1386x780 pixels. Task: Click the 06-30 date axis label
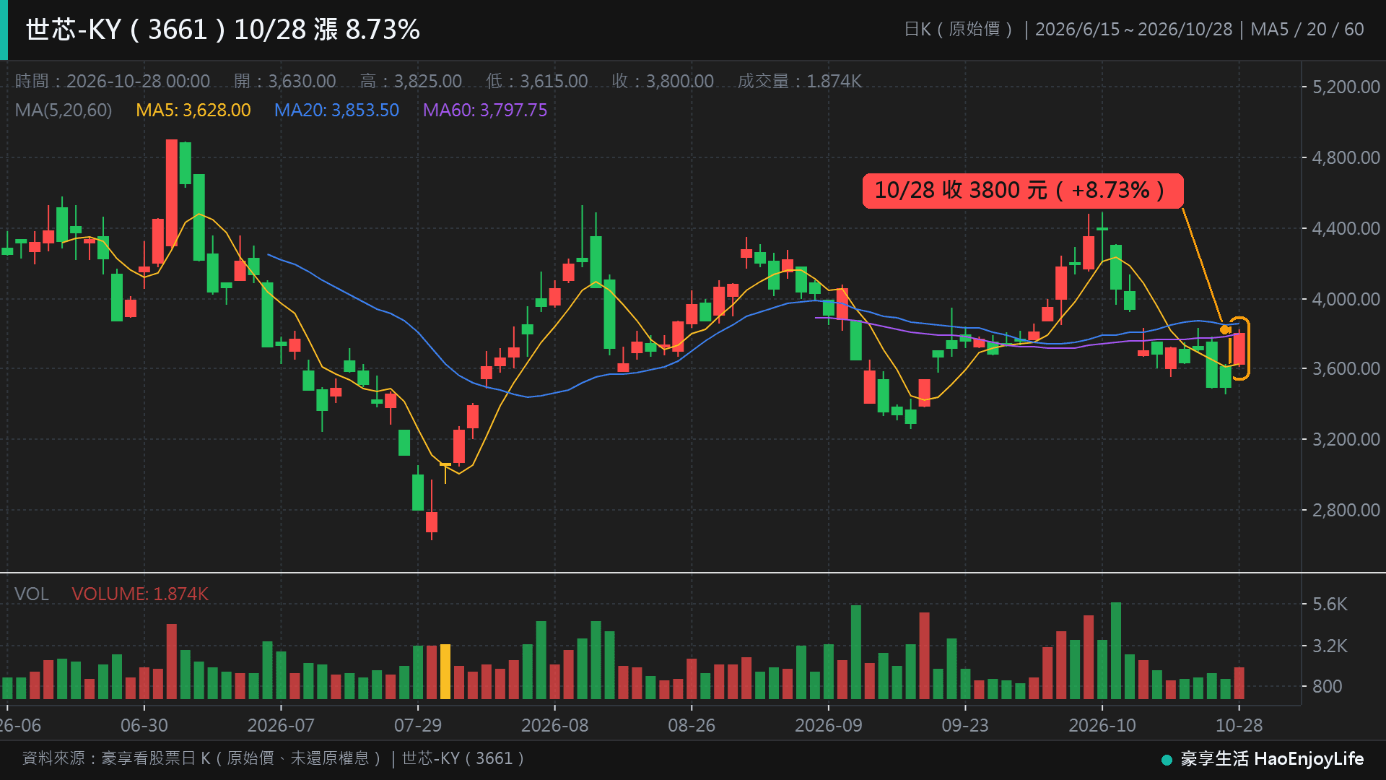144,725
